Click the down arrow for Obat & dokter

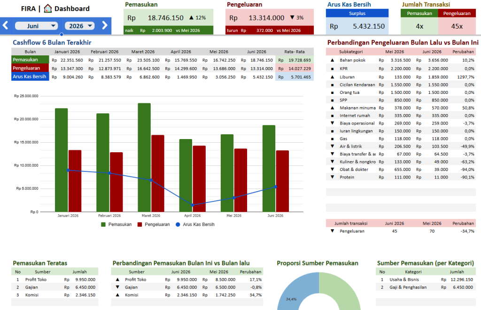[x=332, y=169]
